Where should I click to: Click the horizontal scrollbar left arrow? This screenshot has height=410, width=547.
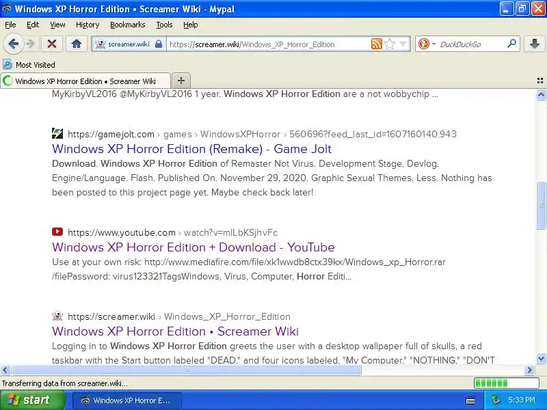[x=5, y=370]
